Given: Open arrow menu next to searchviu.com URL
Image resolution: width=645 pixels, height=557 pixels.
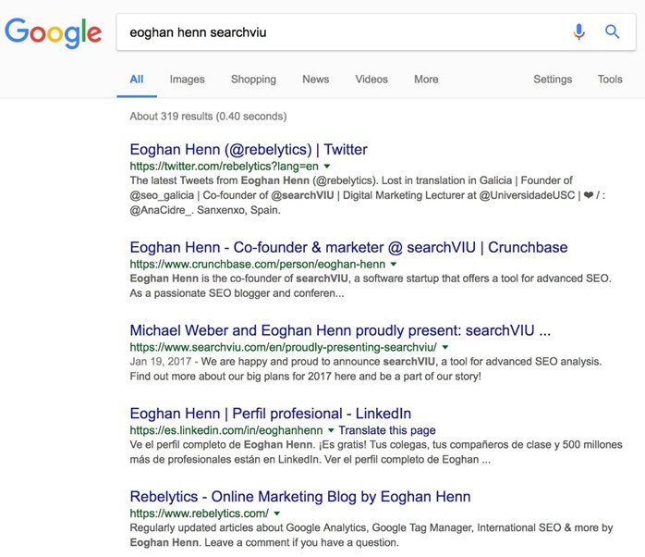Looking at the screenshot, I should point(445,348).
